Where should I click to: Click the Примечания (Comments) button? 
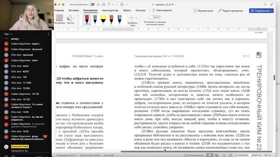[x=203, y=10]
